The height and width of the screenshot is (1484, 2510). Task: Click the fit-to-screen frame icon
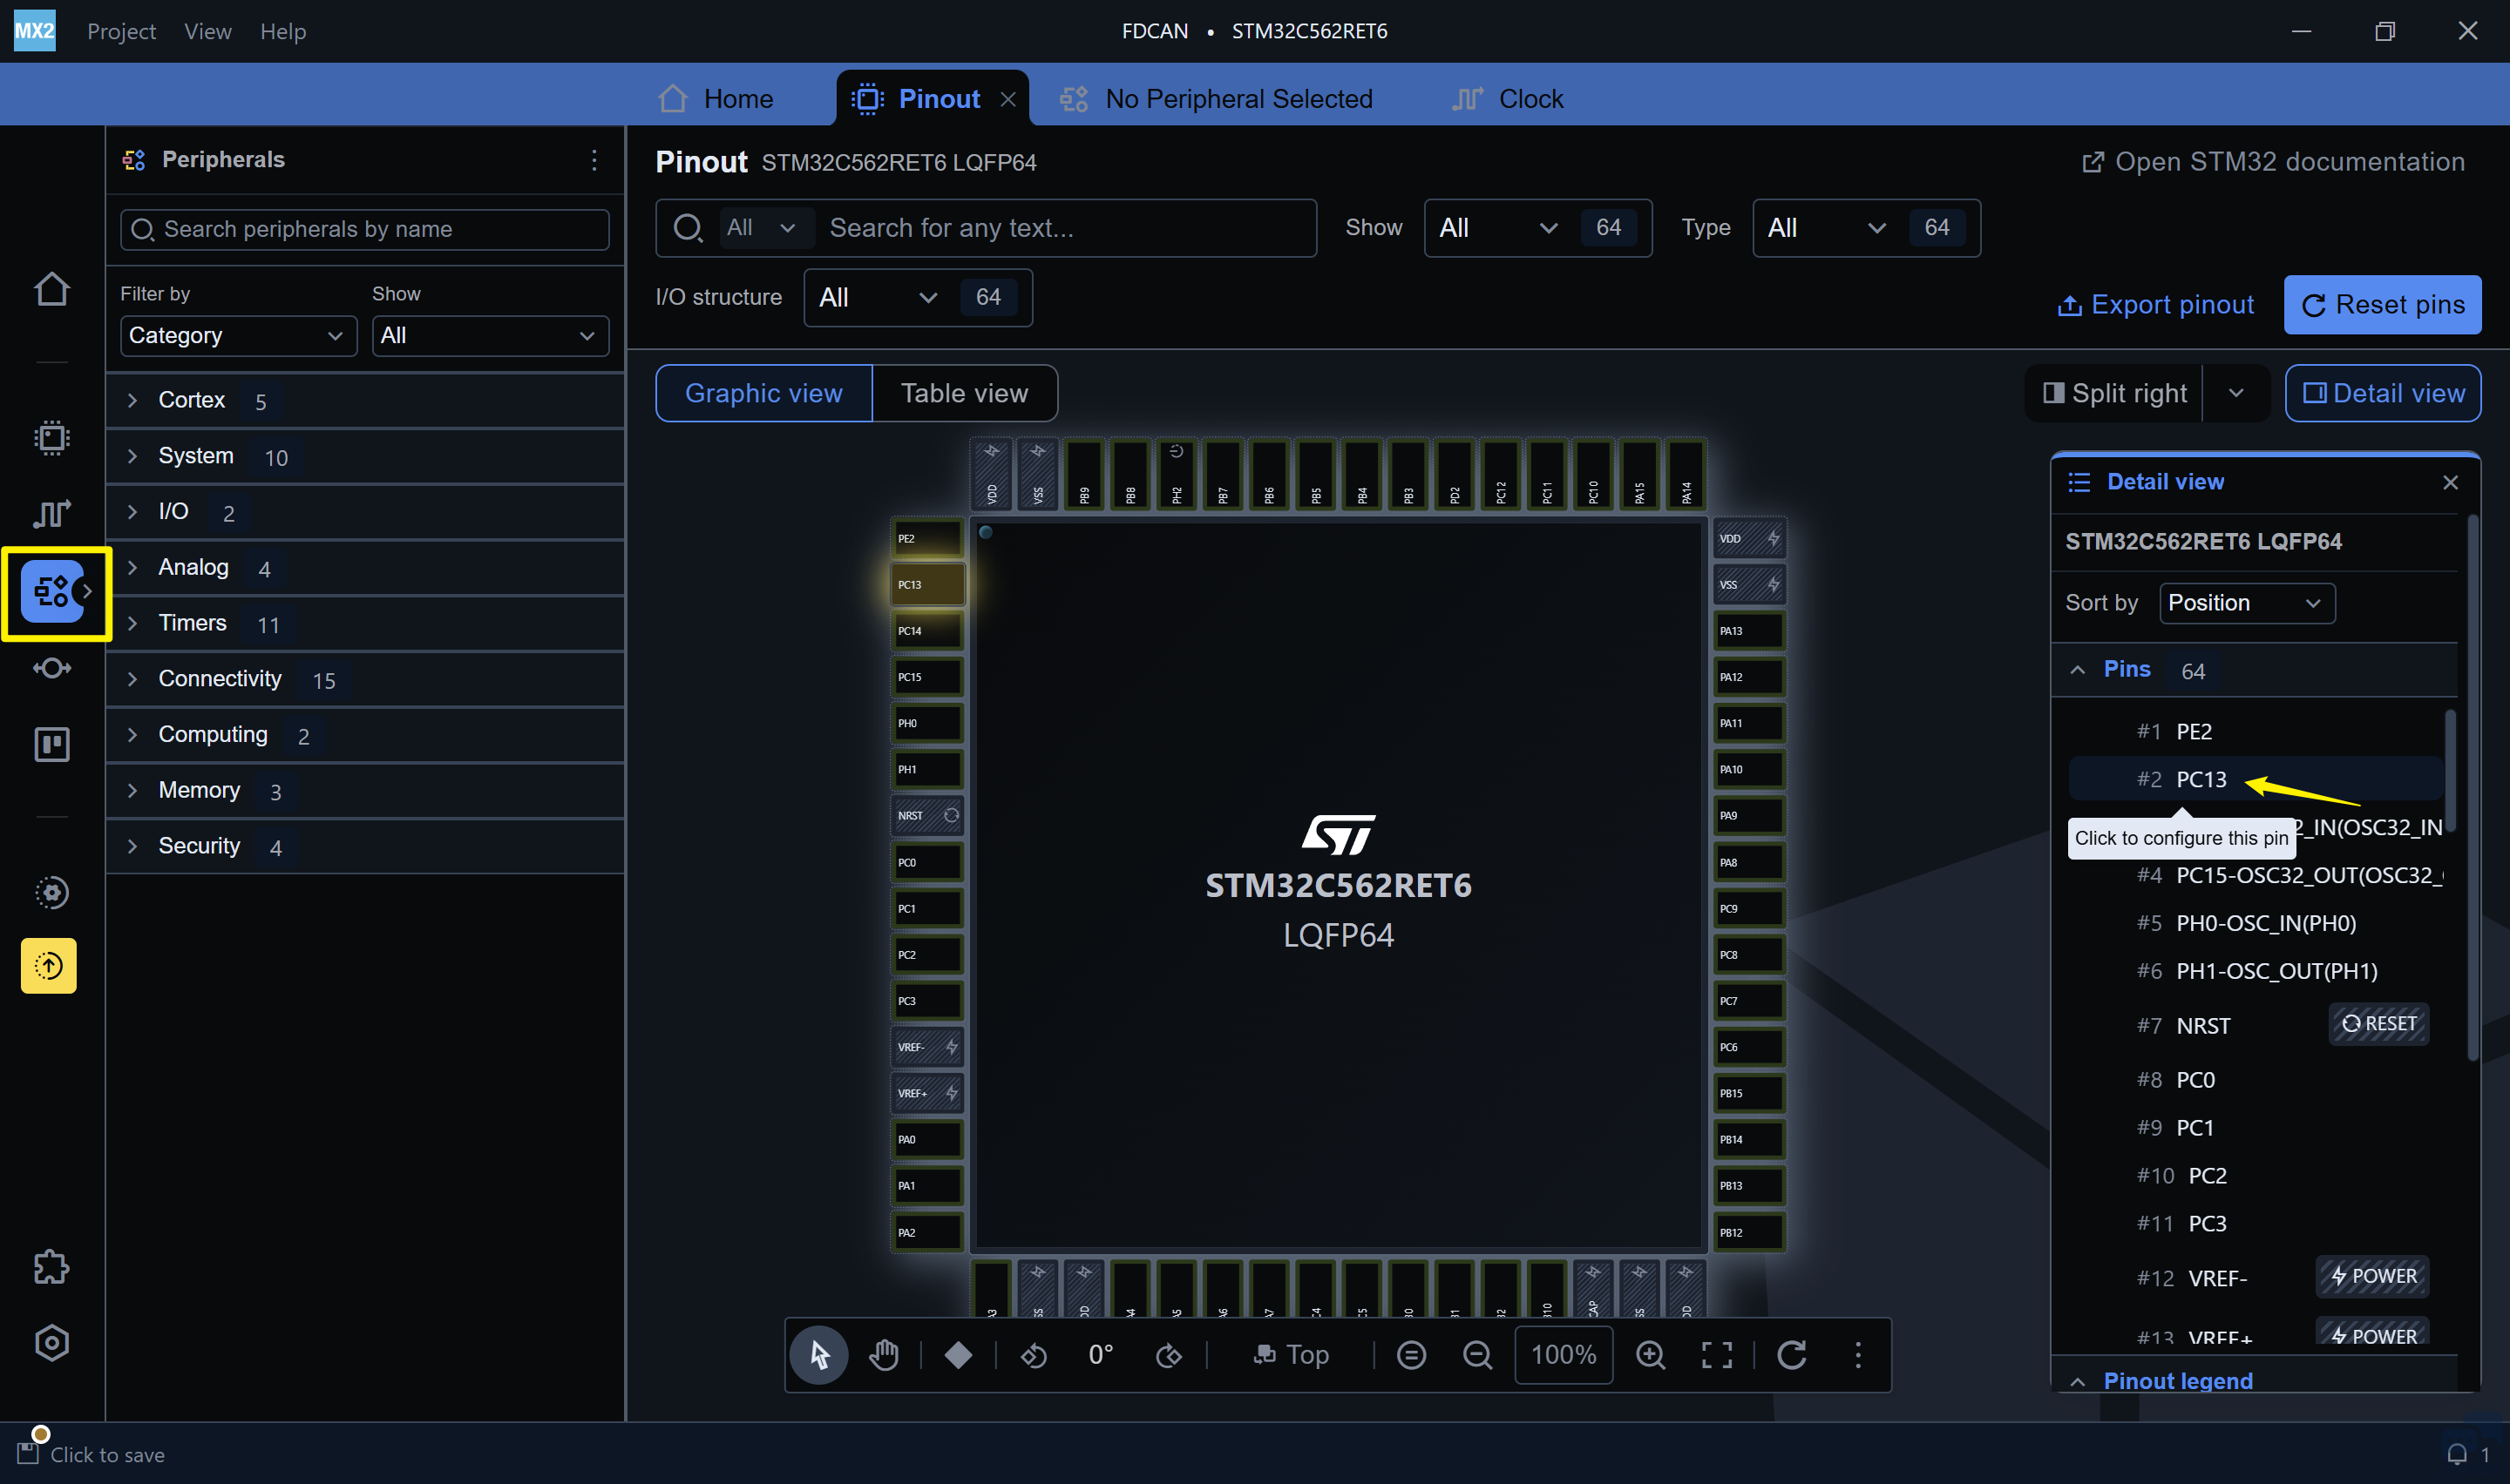click(1718, 1355)
